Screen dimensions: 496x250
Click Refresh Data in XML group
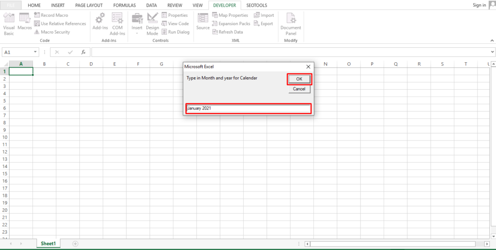[228, 32]
